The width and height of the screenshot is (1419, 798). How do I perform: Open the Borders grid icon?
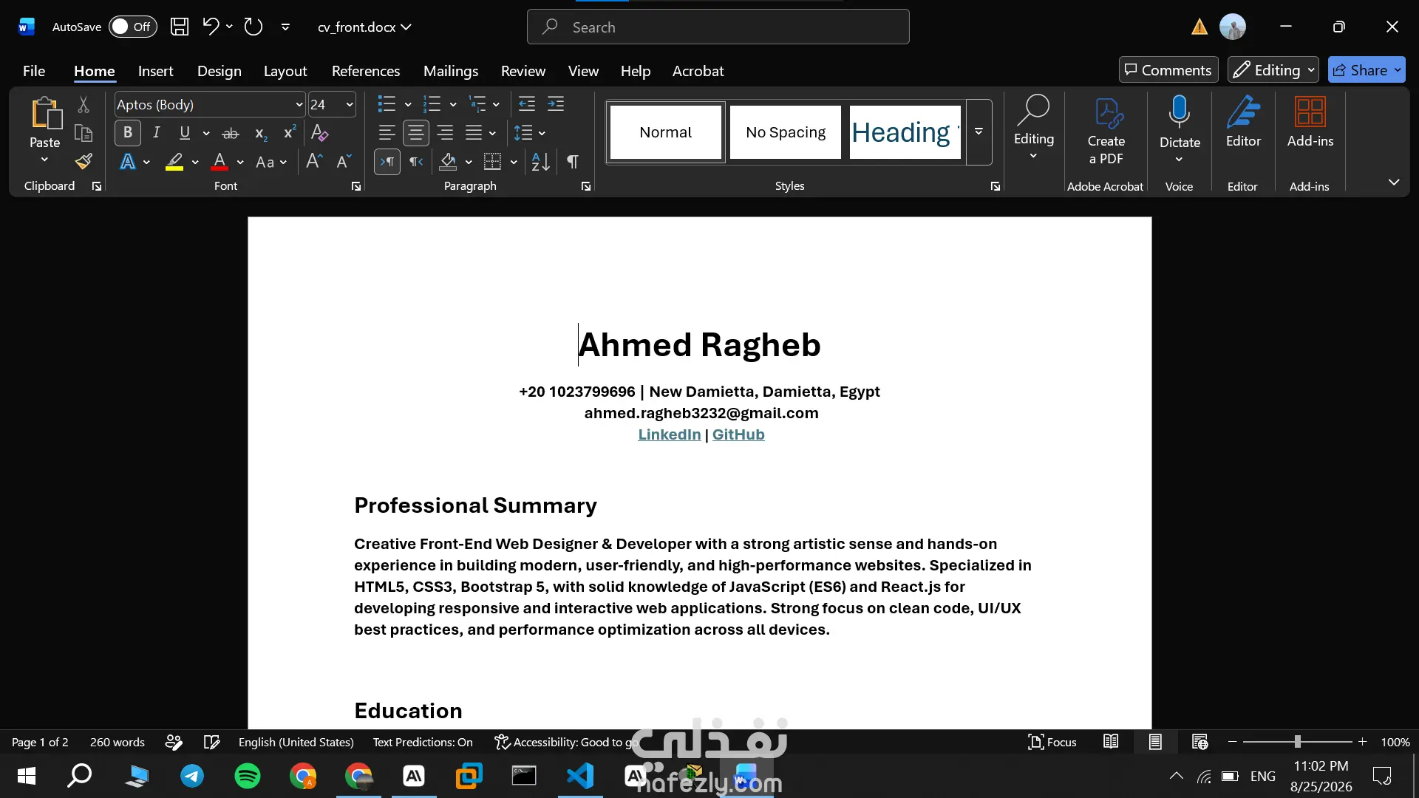tap(492, 162)
